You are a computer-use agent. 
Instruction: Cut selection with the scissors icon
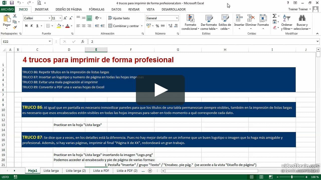coord(15,16)
